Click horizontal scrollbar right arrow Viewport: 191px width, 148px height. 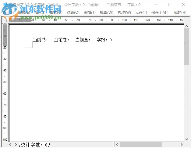(x=182, y=145)
